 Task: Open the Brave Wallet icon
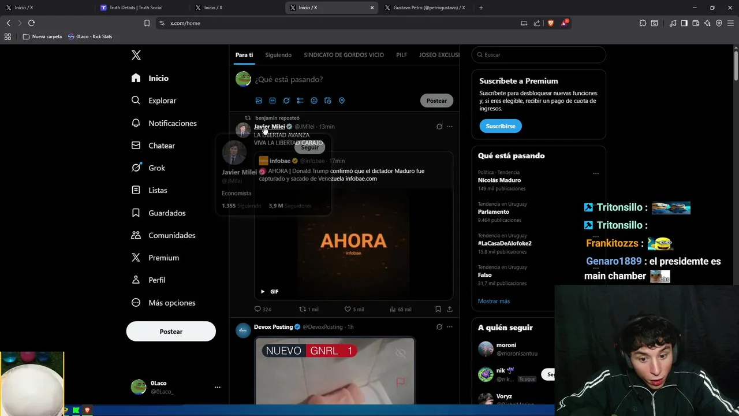(x=696, y=23)
